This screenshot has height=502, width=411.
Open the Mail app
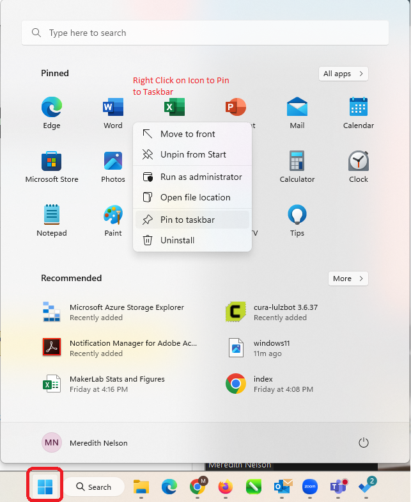click(297, 113)
